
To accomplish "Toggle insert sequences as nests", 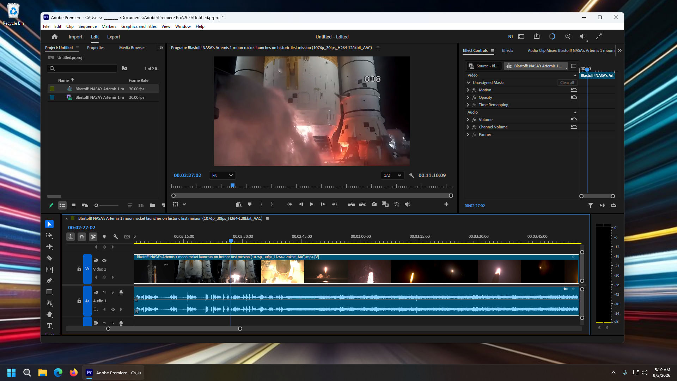I will click(71, 237).
